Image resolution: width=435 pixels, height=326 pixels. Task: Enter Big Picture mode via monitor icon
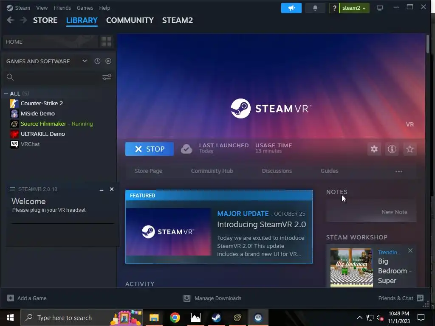coord(379,8)
